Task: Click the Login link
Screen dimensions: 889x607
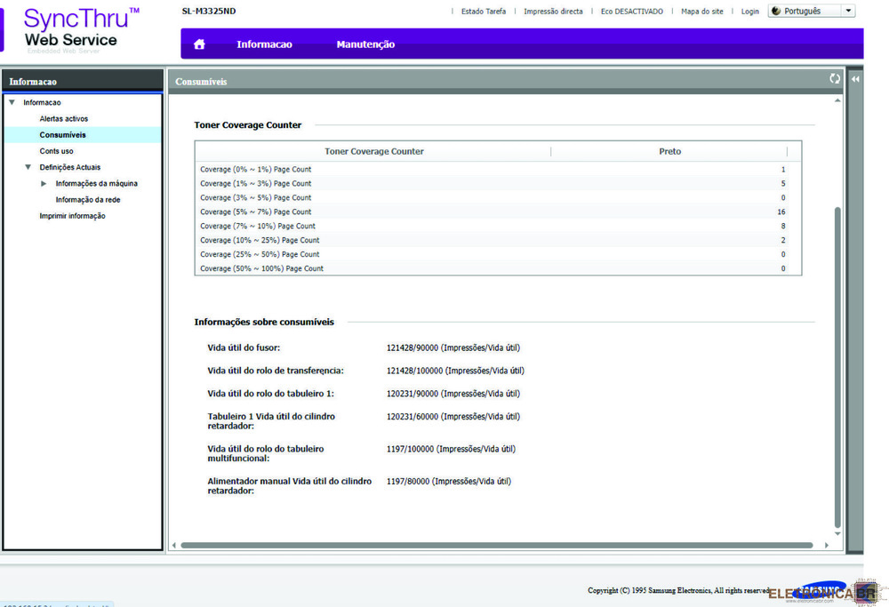Action: (749, 12)
